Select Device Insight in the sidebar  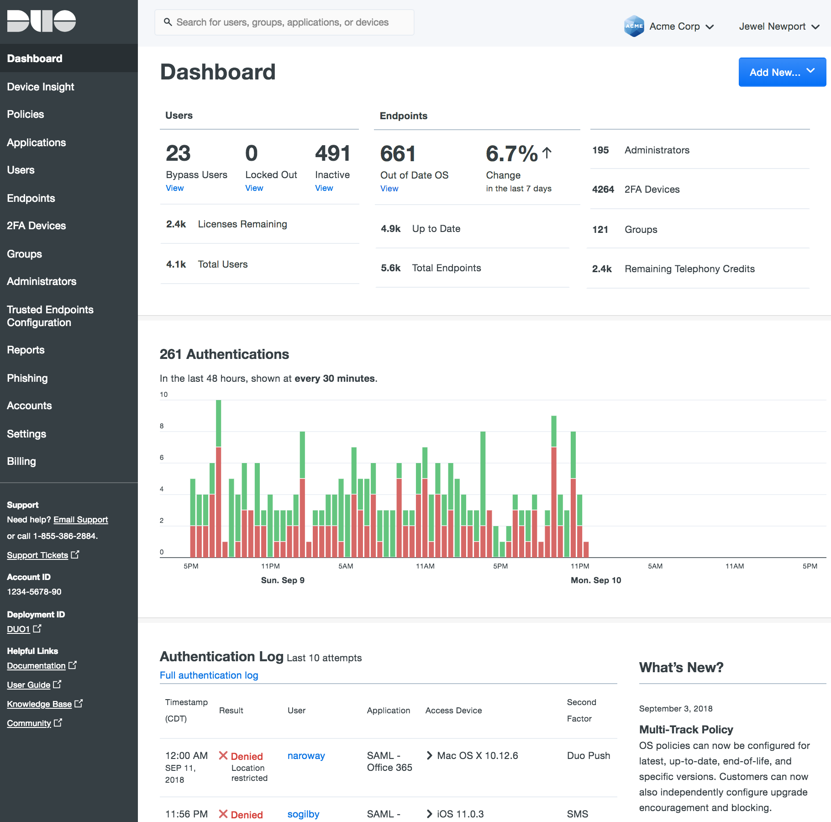point(41,87)
